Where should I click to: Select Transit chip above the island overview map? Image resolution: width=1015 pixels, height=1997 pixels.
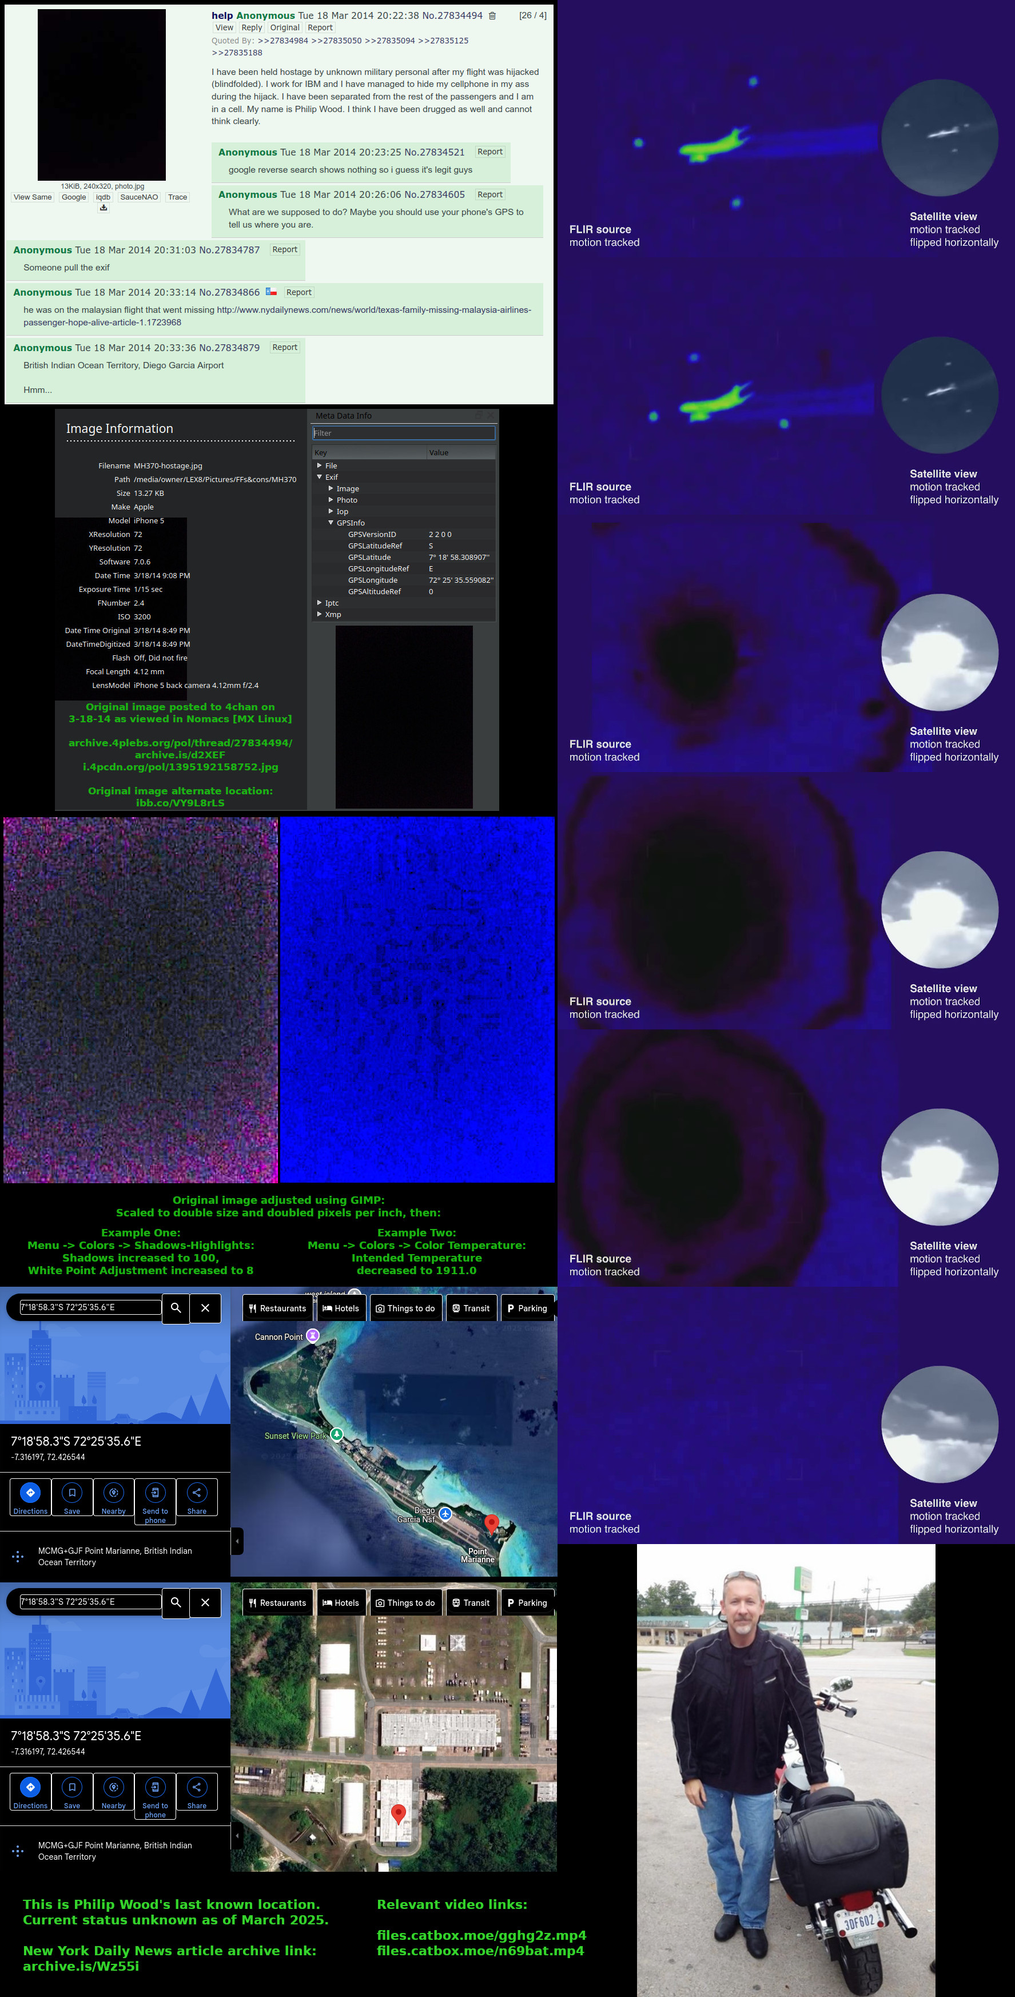point(471,1308)
